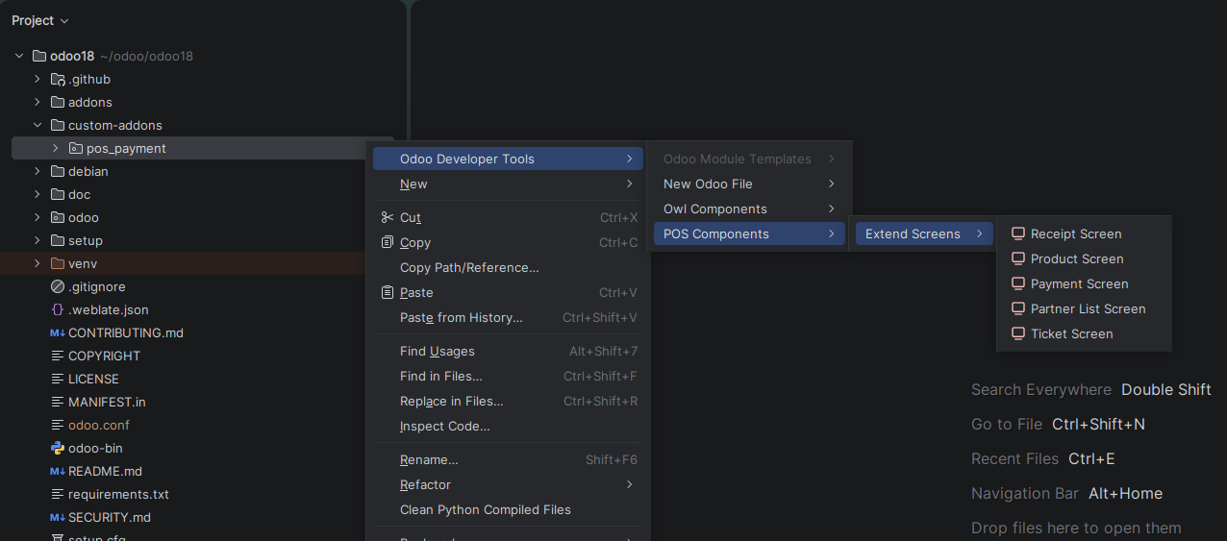Expand the setup folder
Screen dimensions: 1227x541
(38, 240)
